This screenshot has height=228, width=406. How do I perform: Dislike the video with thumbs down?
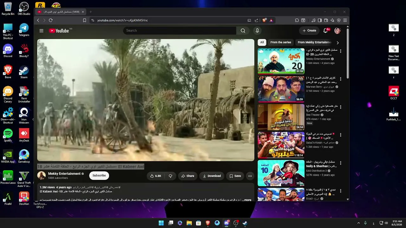tap(170, 176)
